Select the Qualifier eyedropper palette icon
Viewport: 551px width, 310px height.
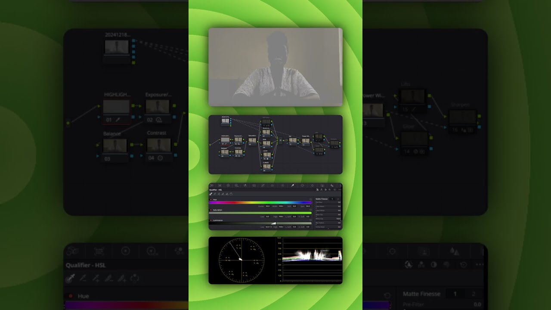[293, 186]
